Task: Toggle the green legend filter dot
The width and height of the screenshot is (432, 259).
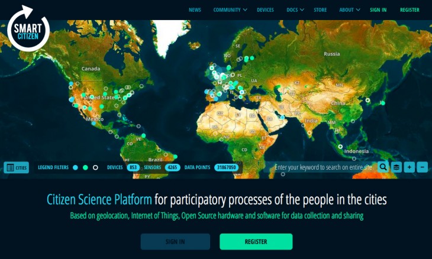Action: [x=85, y=168]
